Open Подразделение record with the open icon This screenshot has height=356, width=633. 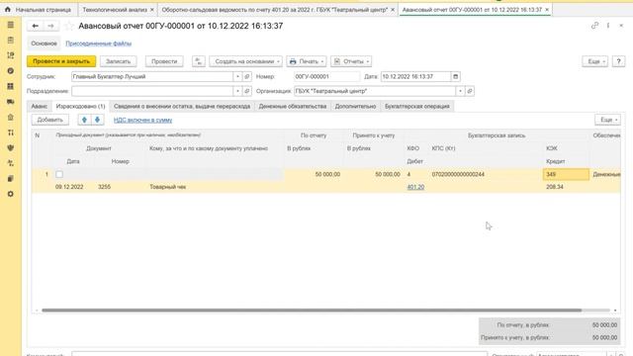pos(247,91)
